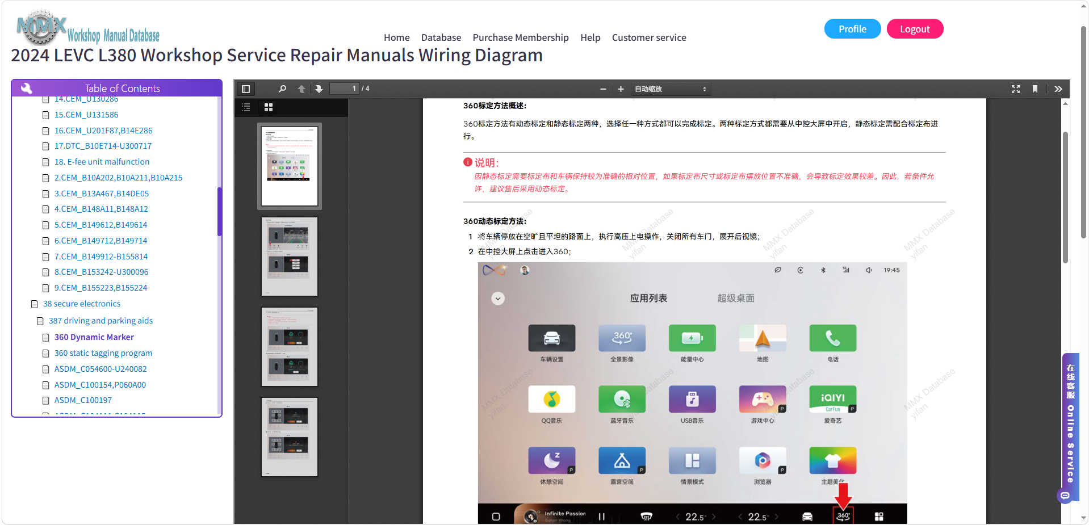The height and width of the screenshot is (525, 1089).
Task: Open 360 static tagging program
Action: pos(103,353)
